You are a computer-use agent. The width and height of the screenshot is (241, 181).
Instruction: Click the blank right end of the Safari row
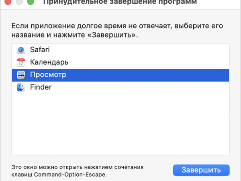coord(181,50)
